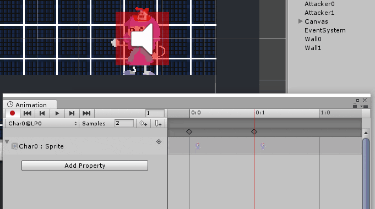Click the vertical timeline scrollbar thumb
This screenshot has height=209, width=375.
coord(366,174)
